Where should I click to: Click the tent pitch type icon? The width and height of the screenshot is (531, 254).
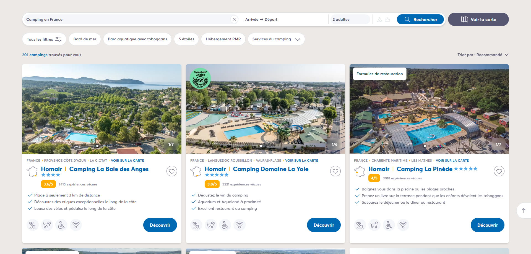(x=380, y=19)
